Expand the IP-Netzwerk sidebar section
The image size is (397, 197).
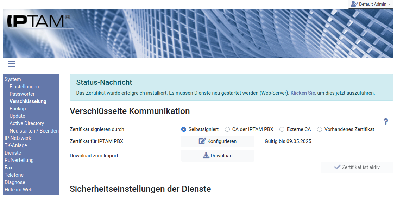click(18, 138)
